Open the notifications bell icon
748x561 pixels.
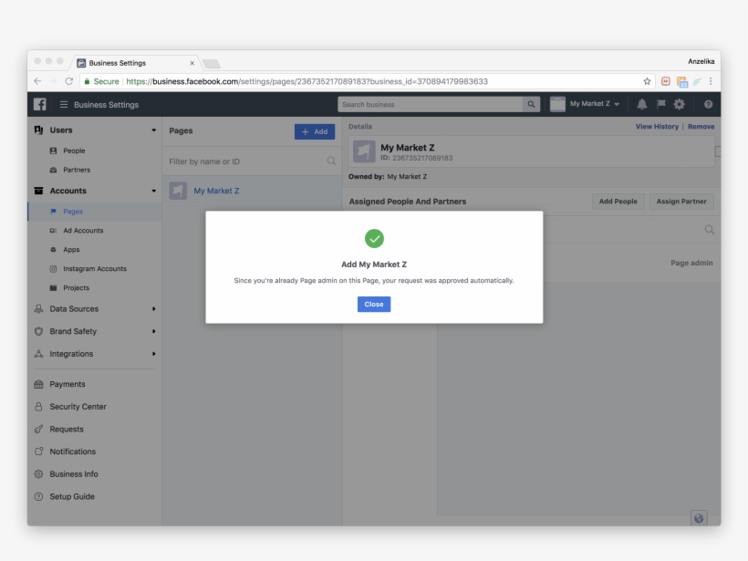642,104
